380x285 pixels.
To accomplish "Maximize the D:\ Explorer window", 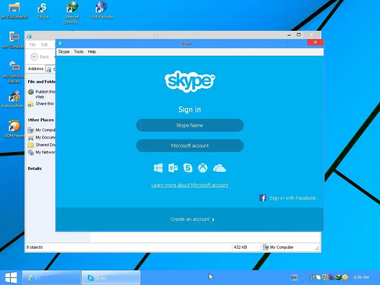I will [x=299, y=35].
